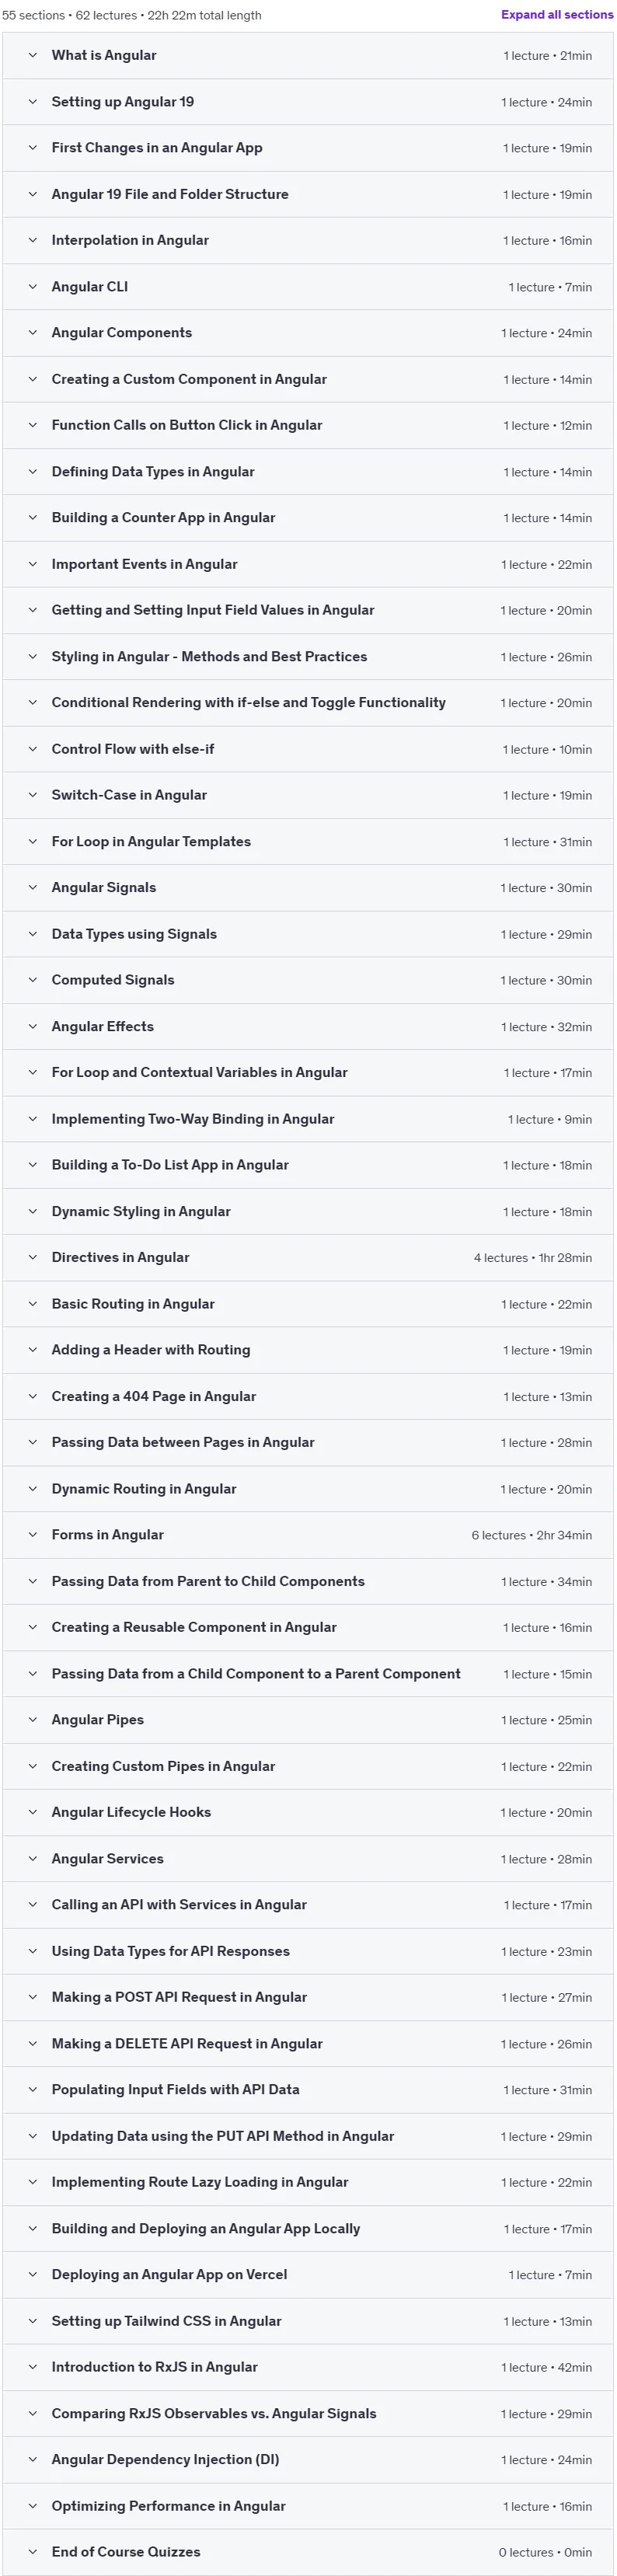Open the Angular CLI section chevron
The width and height of the screenshot is (617, 2576).
[x=32, y=287]
